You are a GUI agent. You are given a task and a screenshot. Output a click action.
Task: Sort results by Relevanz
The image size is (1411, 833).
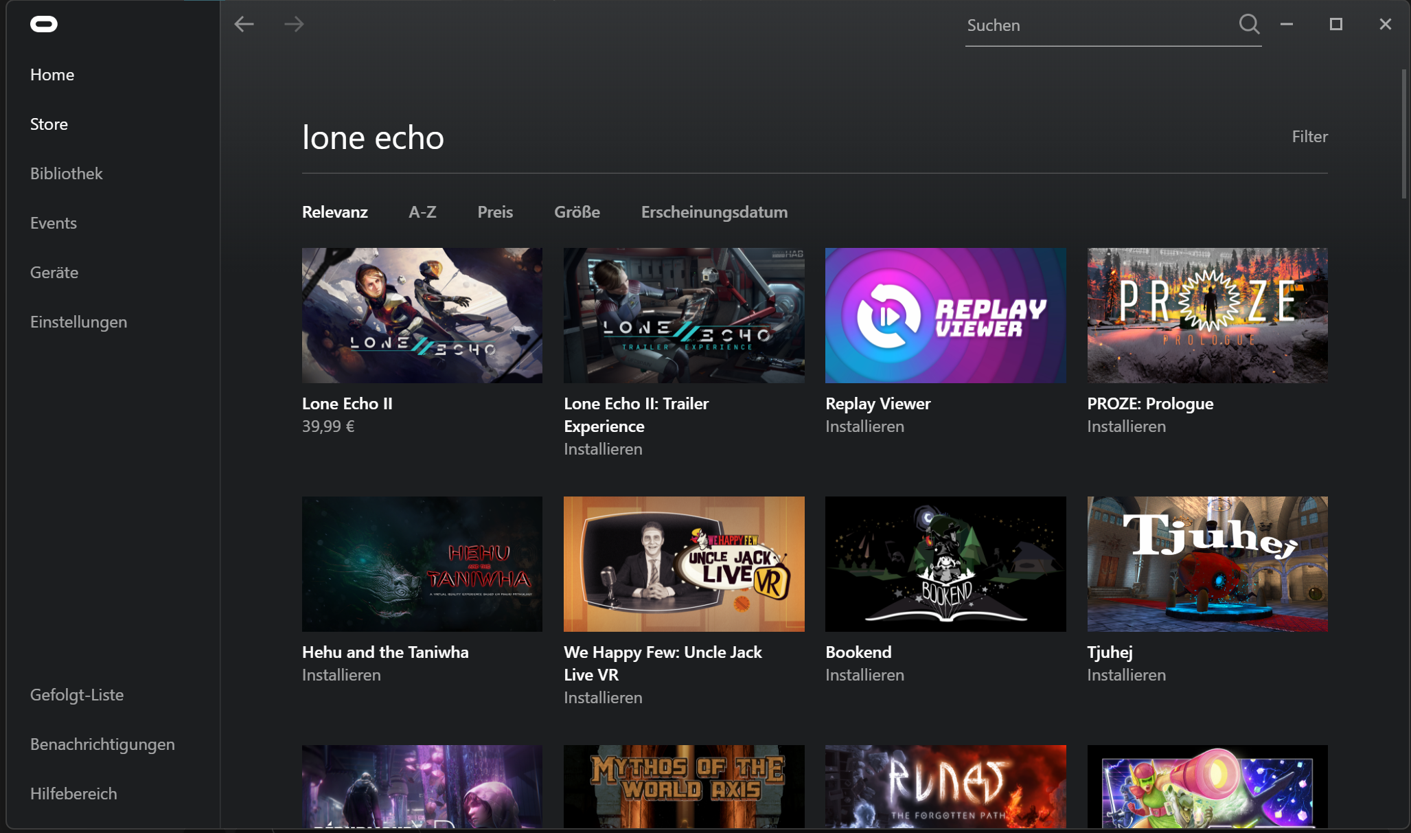pyautogui.click(x=335, y=212)
